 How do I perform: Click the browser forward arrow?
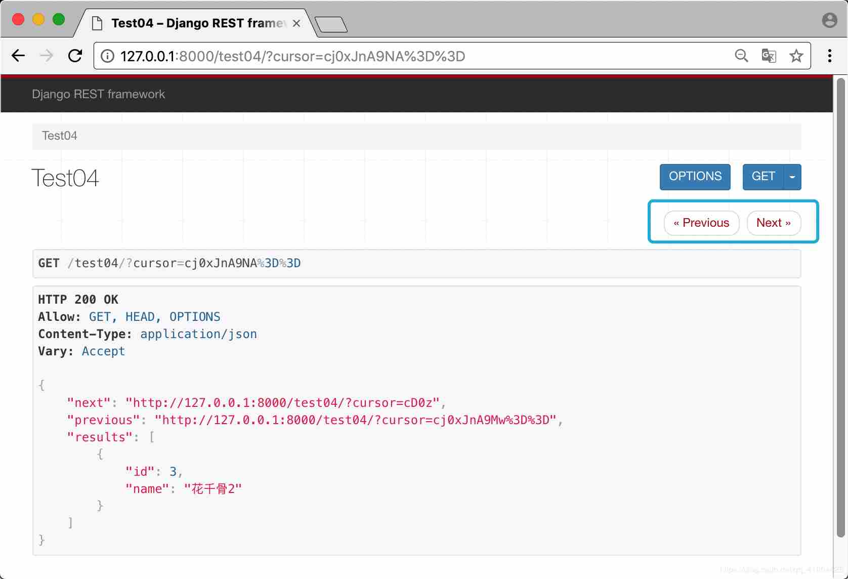coord(47,56)
